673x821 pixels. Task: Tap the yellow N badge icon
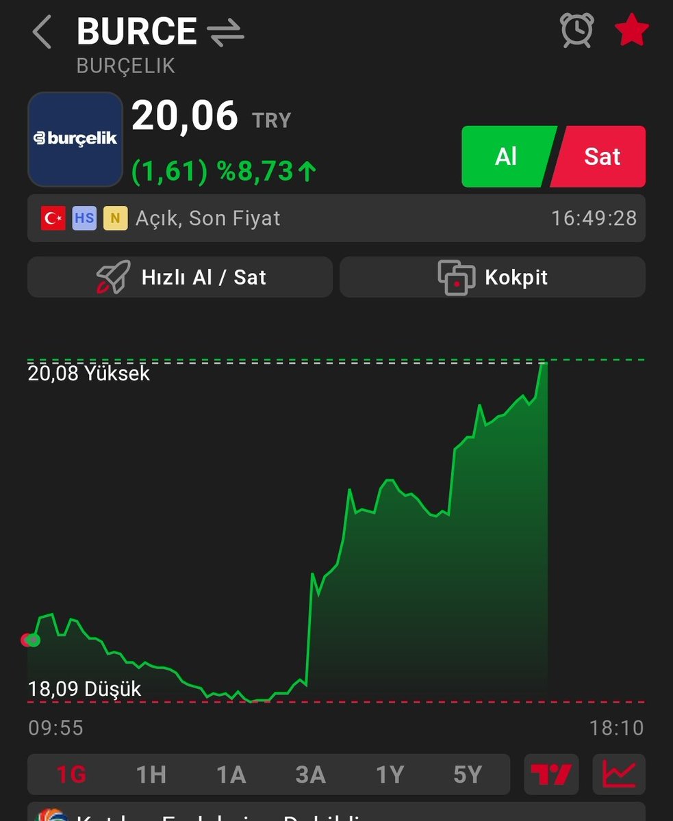[x=115, y=219]
